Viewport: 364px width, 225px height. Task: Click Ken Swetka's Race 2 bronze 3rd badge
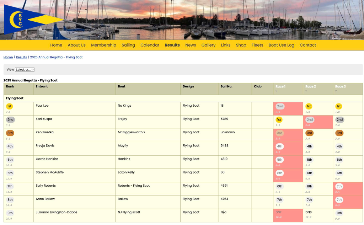[310, 133]
